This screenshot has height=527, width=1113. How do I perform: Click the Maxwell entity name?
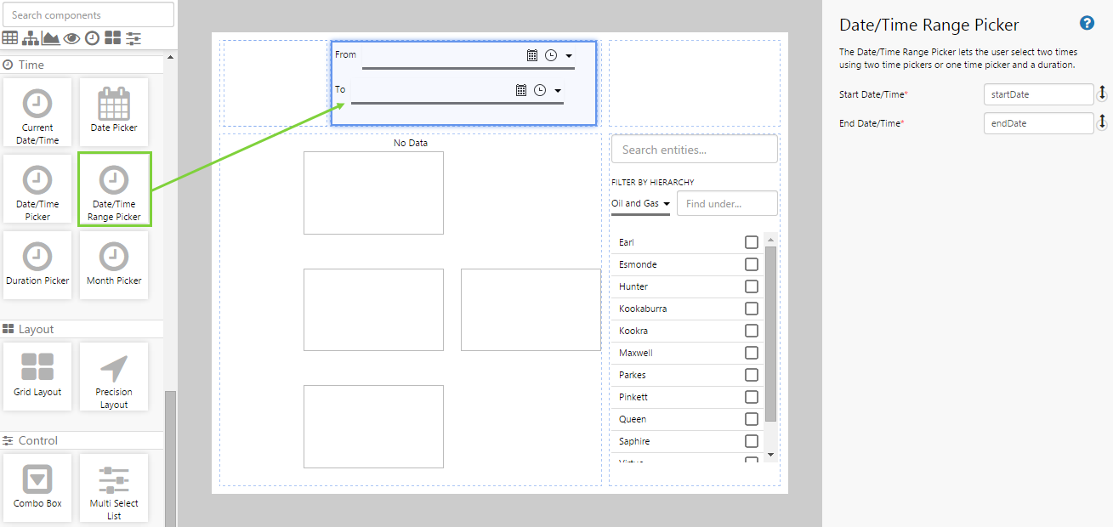636,353
